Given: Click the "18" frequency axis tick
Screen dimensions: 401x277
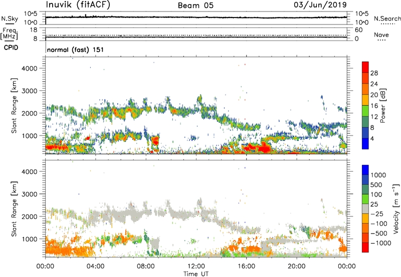Looking at the screenshot, I should (34, 30).
